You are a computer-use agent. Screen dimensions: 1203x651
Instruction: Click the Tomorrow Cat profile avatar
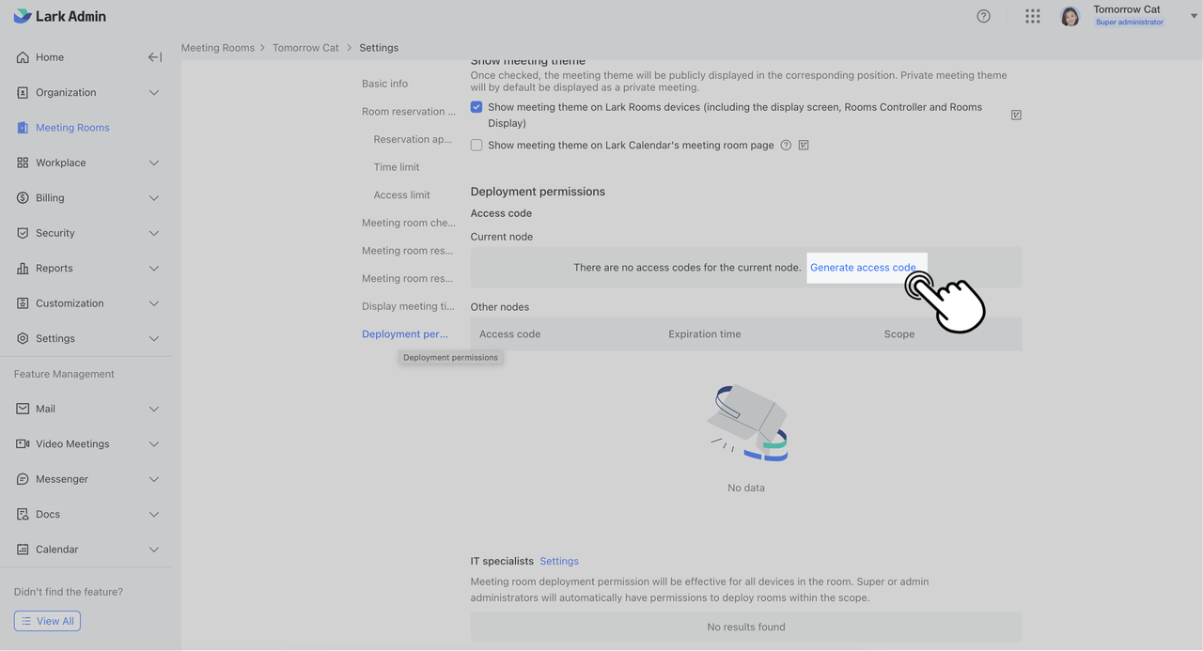pos(1070,16)
